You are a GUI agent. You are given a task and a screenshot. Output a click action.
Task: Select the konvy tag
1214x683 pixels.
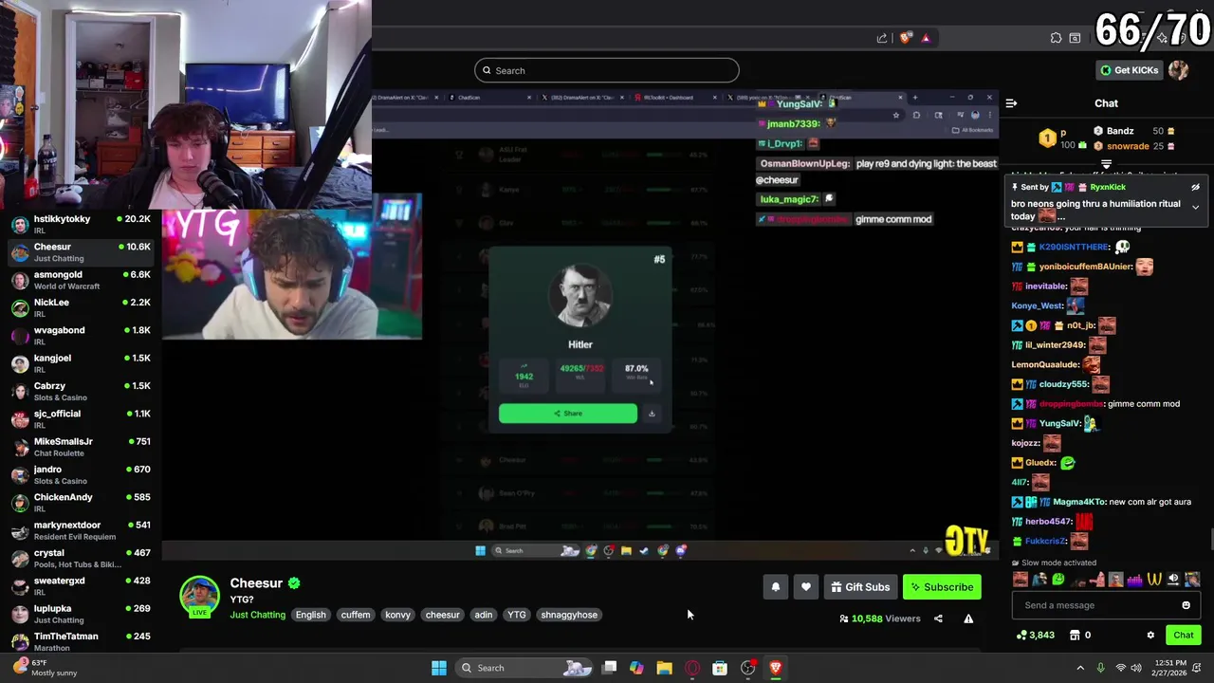(398, 615)
